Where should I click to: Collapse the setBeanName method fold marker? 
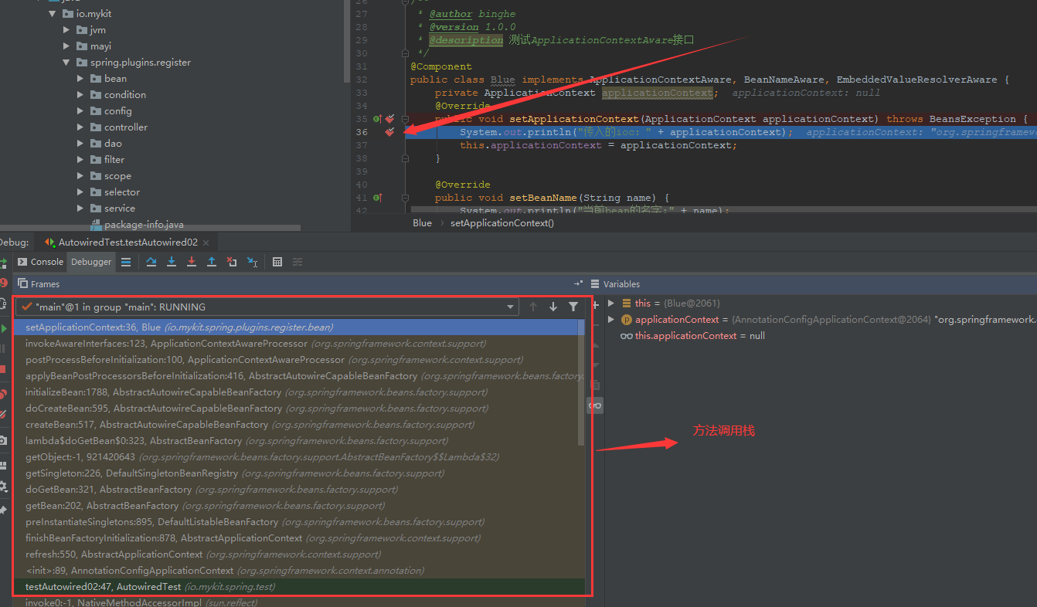pos(404,198)
